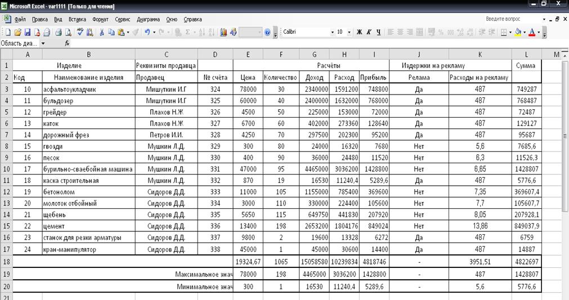Image resolution: width=569 pixels, height=300 pixels.
Task: Open the Правка menu
Action: pos(40,19)
